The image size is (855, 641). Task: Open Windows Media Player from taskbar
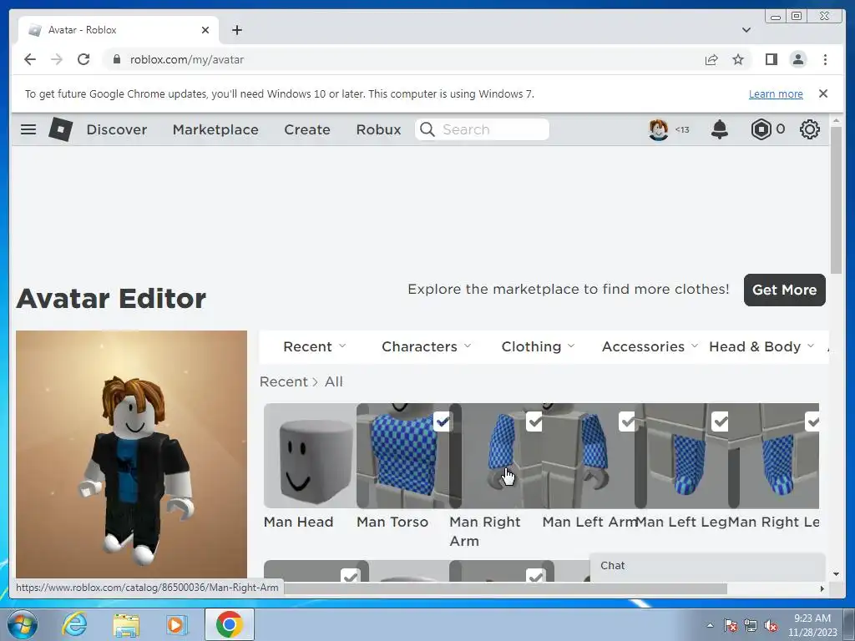coord(176,624)
